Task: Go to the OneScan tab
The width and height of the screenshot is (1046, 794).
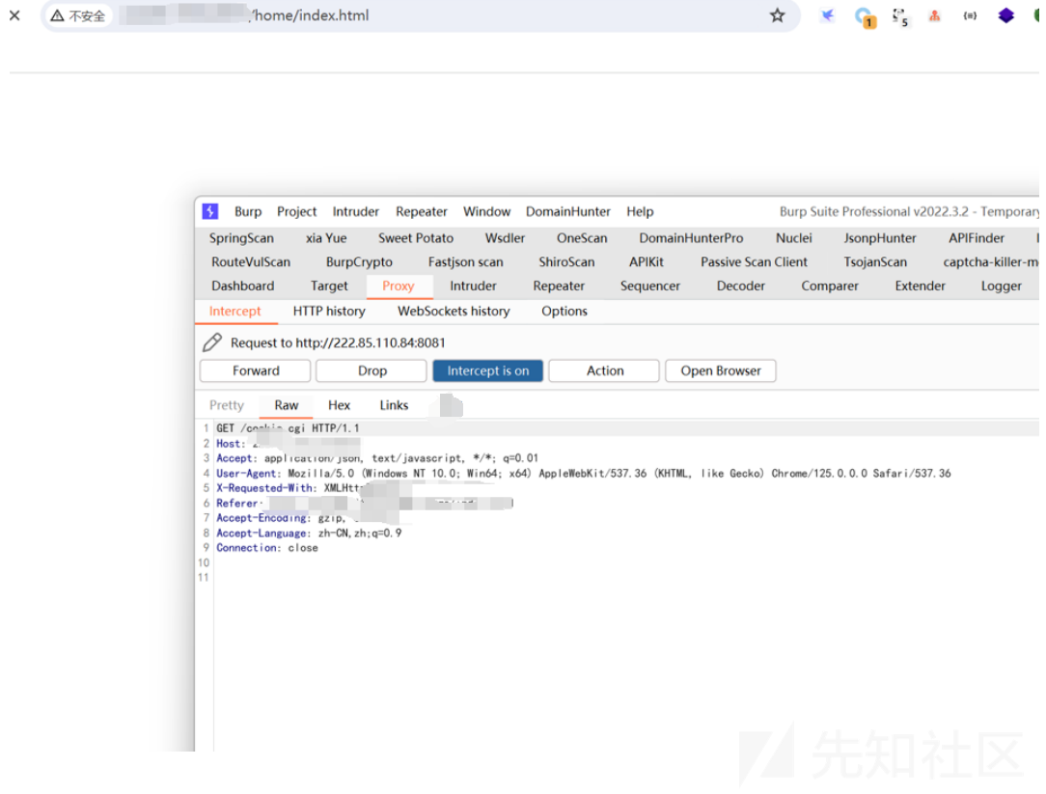Action: pyautogui.click(x=582, y=238)
